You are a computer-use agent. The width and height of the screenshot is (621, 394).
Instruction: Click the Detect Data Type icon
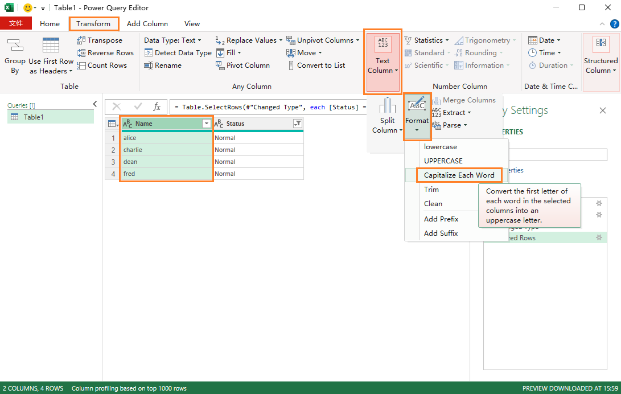click(149, 53)
